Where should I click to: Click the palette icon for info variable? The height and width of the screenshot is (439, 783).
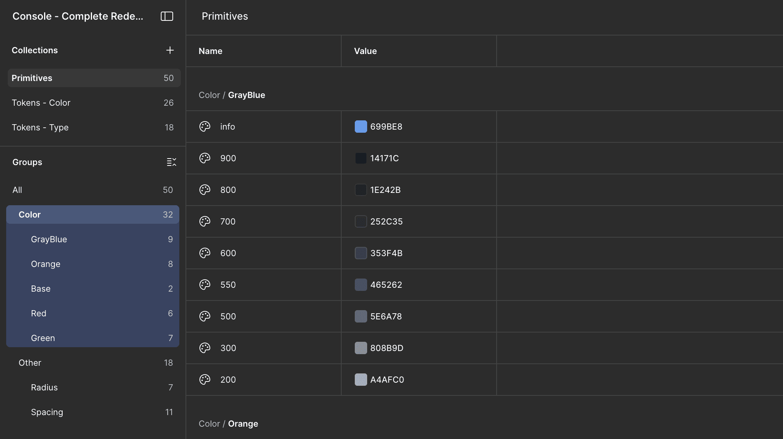pos(205,127)
